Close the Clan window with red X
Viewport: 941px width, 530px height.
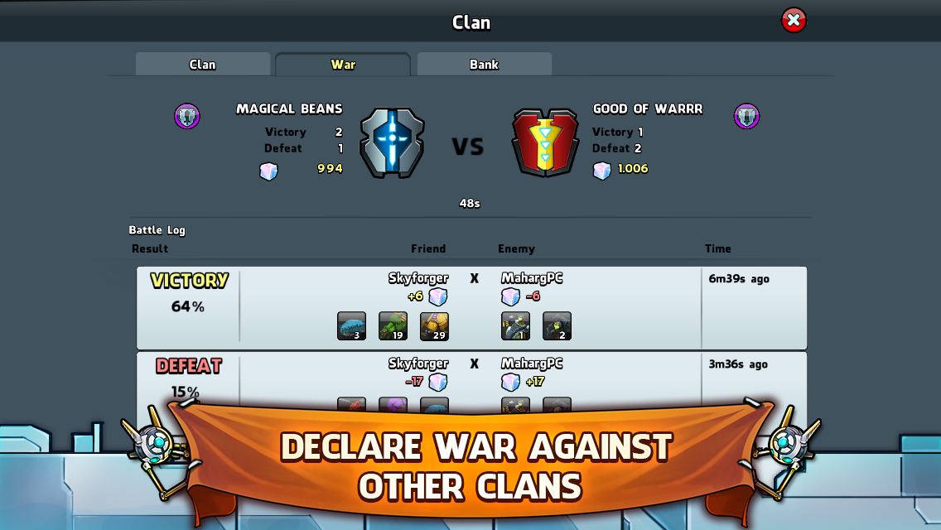pyautogui.click(x=794, y=21)
